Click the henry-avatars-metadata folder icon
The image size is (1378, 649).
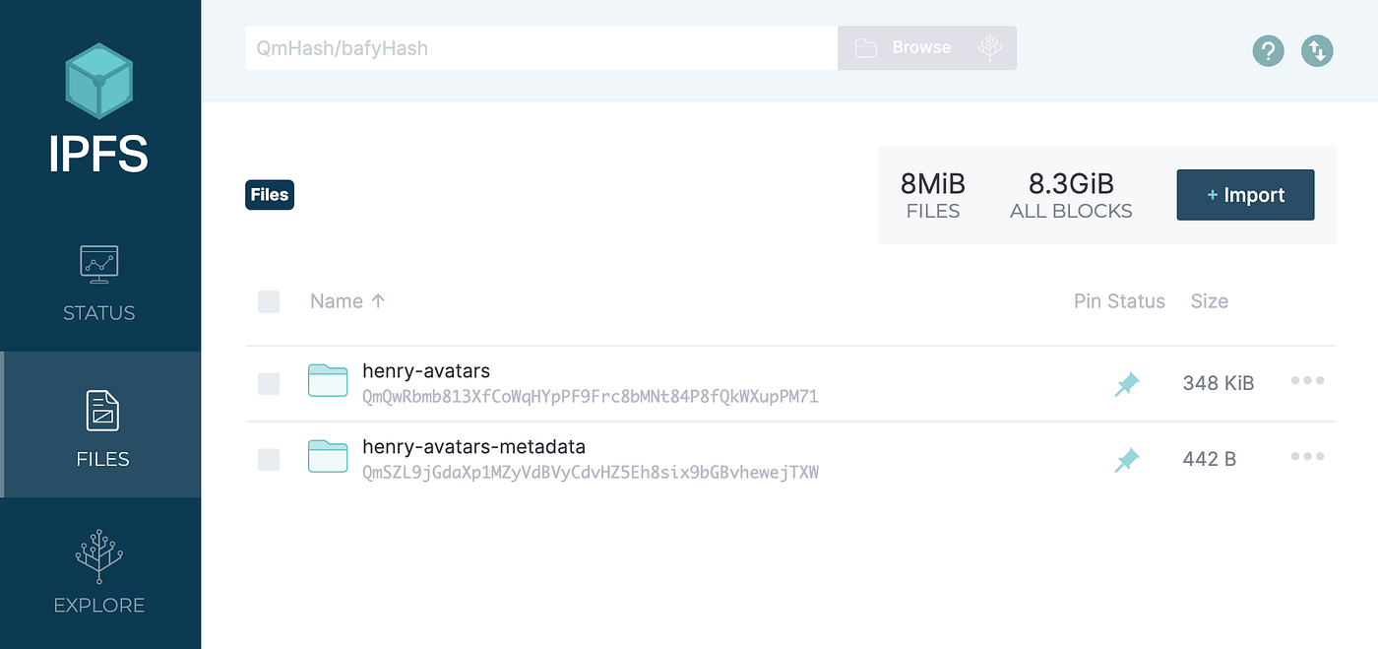[x=328, y=456]
